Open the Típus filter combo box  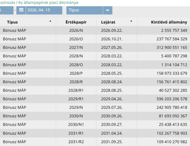pos(85,10)
